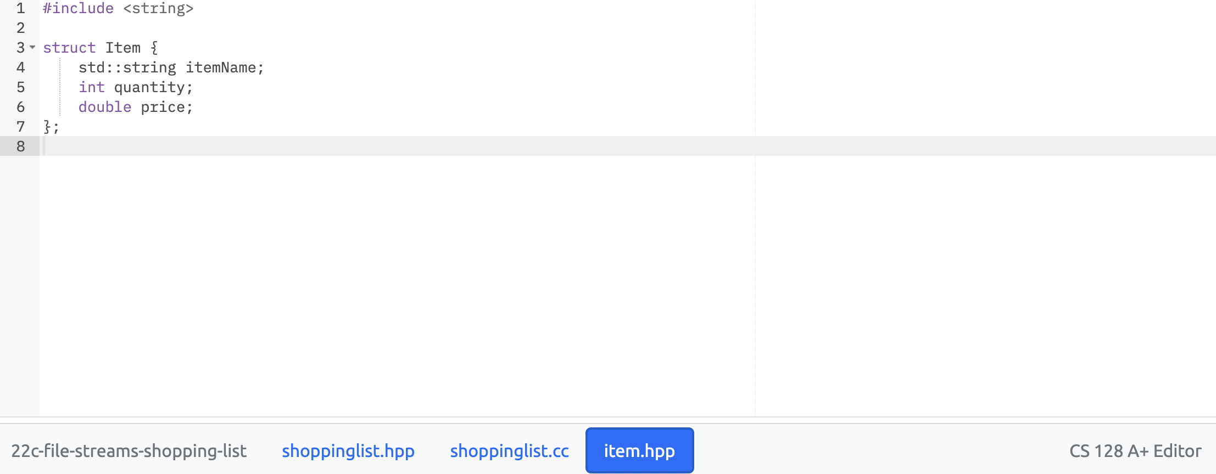Click line number 3 in the gutter
This screenshot has height=474, width=1216.
tap(20, 48)
